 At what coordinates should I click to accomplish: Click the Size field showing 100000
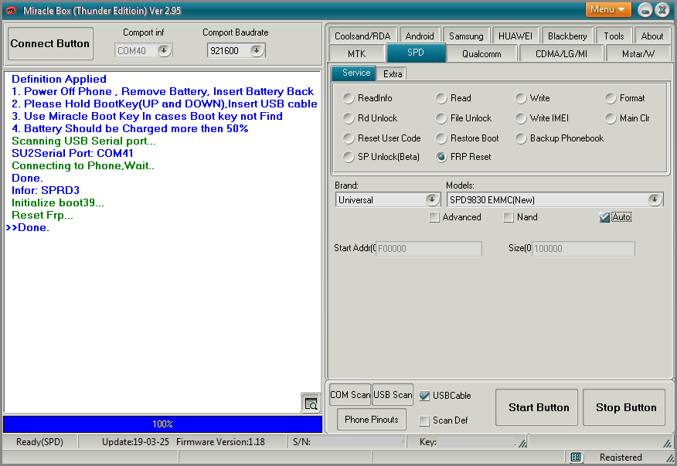pyautogui.click(x=583, y=248)
